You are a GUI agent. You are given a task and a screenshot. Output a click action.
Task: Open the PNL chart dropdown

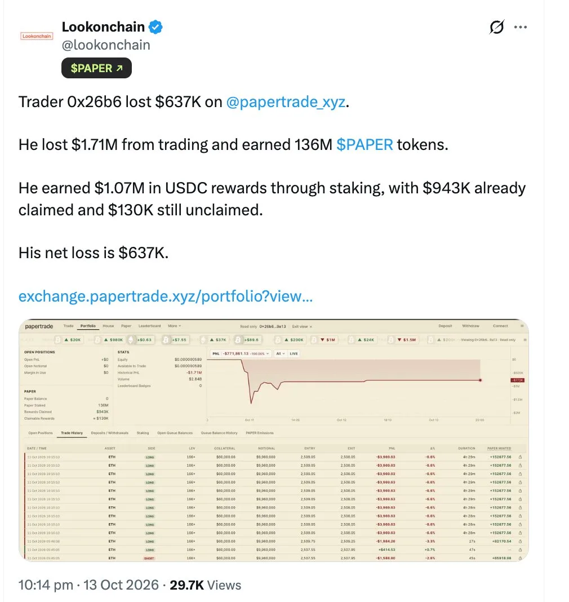tap(241, 353)
